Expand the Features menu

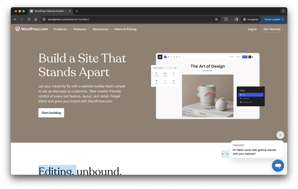81,29
